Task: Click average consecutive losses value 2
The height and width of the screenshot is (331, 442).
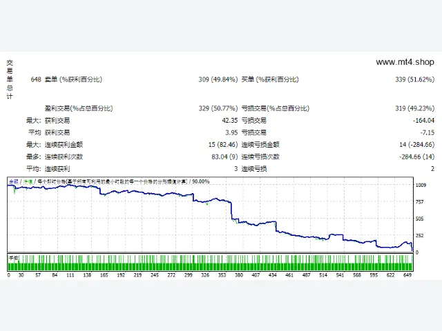Action: click(432, 169)
